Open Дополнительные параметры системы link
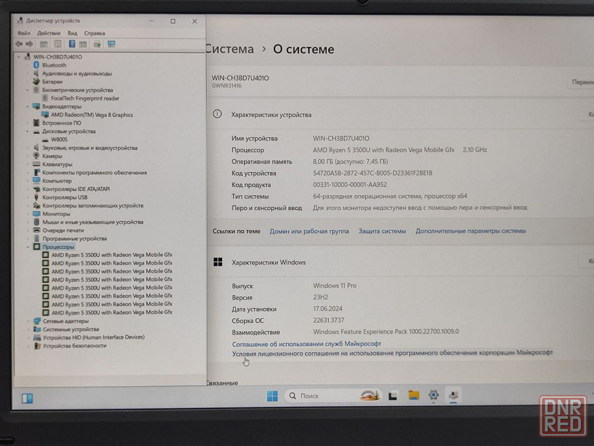 [x=470, y=231]
